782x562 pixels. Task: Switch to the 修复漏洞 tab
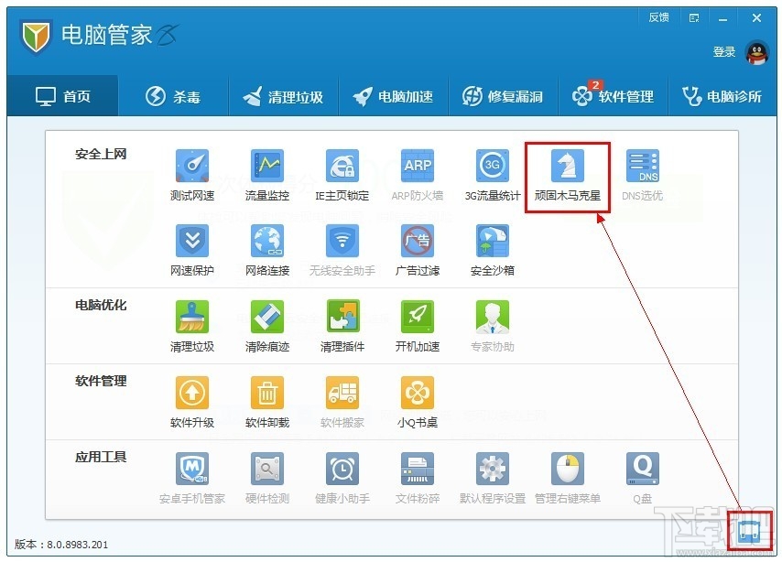(503, 96)
